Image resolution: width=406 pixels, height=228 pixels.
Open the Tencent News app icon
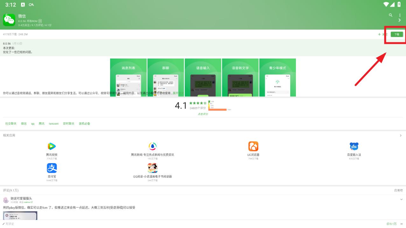click(x=153, y=146)
